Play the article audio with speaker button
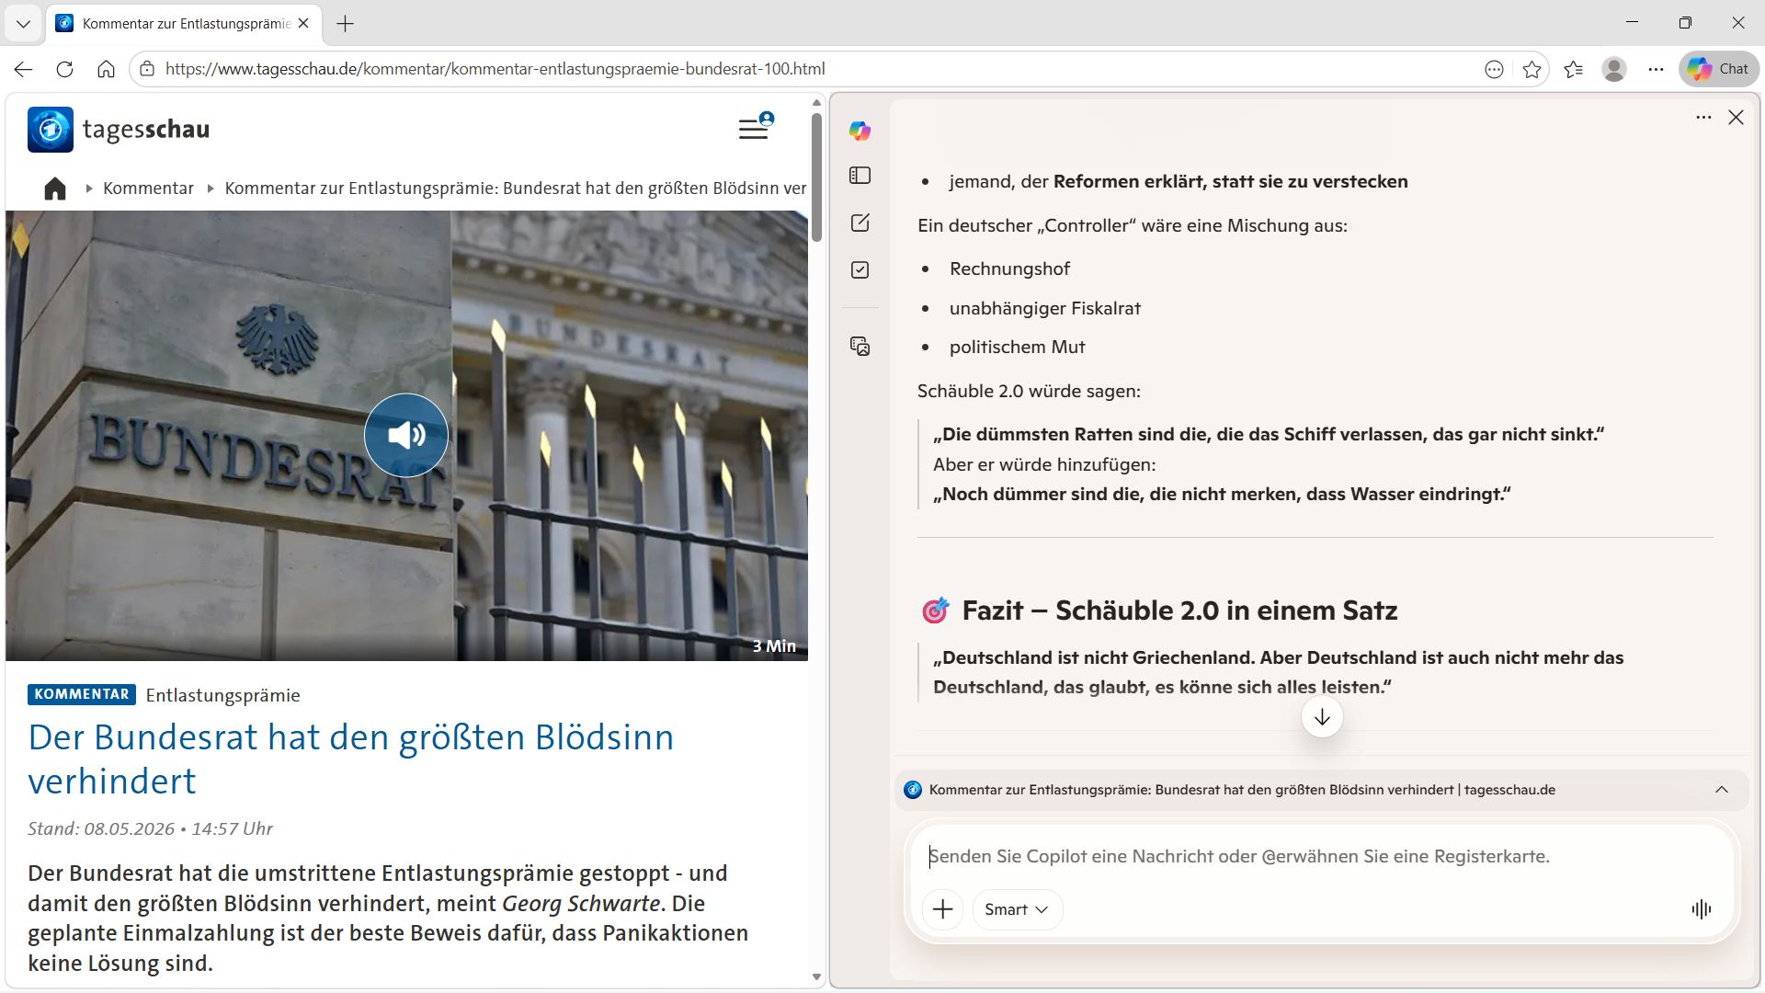Screen dimensions: 1765x993 [406, 435]
